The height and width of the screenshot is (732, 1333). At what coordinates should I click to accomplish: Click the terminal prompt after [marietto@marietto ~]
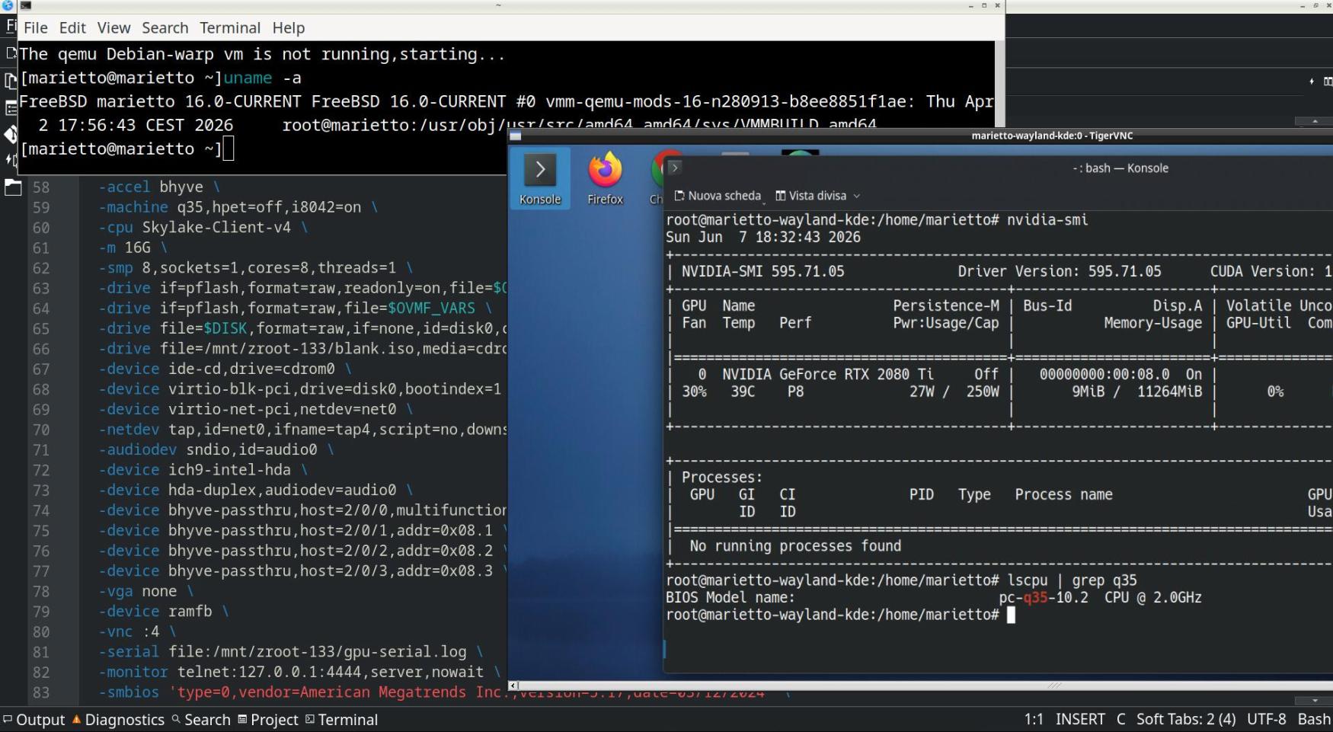coord(229,149)
